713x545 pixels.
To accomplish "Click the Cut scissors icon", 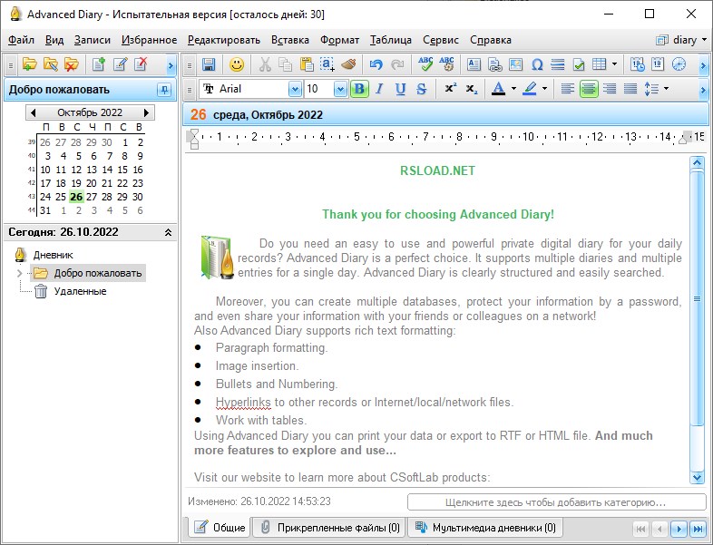I will click(265, 64).
